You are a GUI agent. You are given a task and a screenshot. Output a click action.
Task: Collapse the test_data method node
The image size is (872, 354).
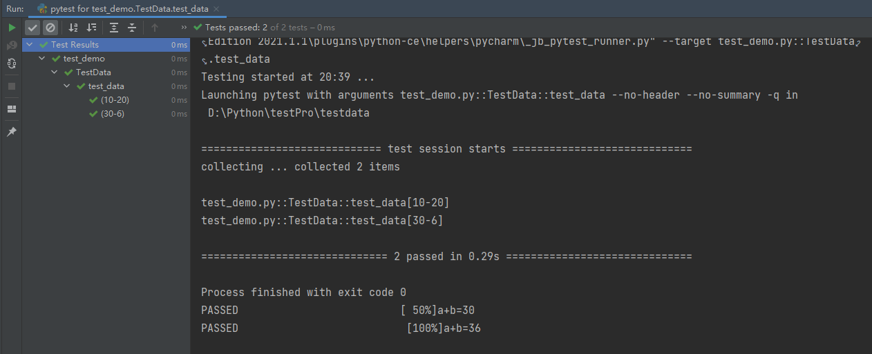68,86
